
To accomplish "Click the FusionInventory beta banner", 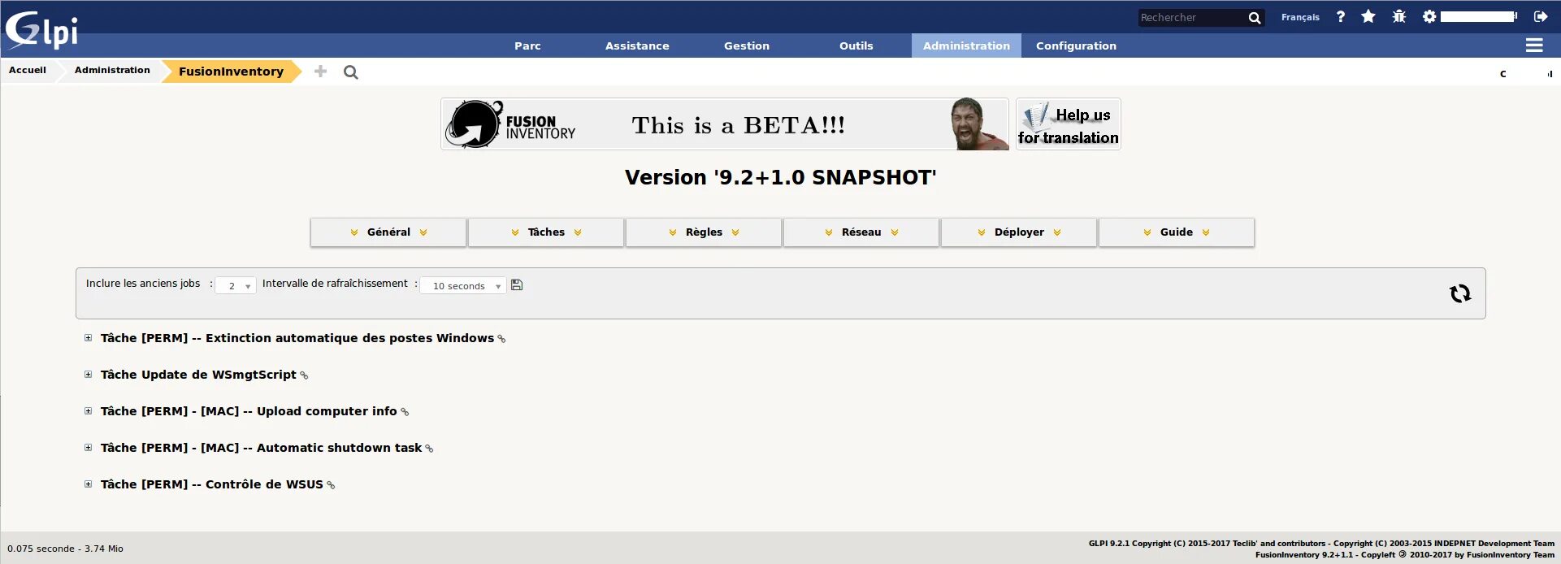I will [725, 124].
